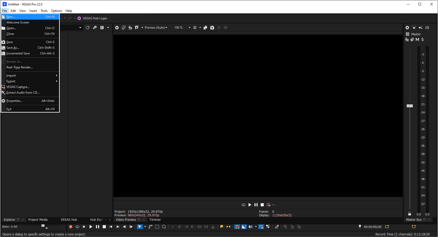The height and width of the screenshot is (237, 438).
Task: Adjust the Master volume fader handle
Action: pos(410,106)
